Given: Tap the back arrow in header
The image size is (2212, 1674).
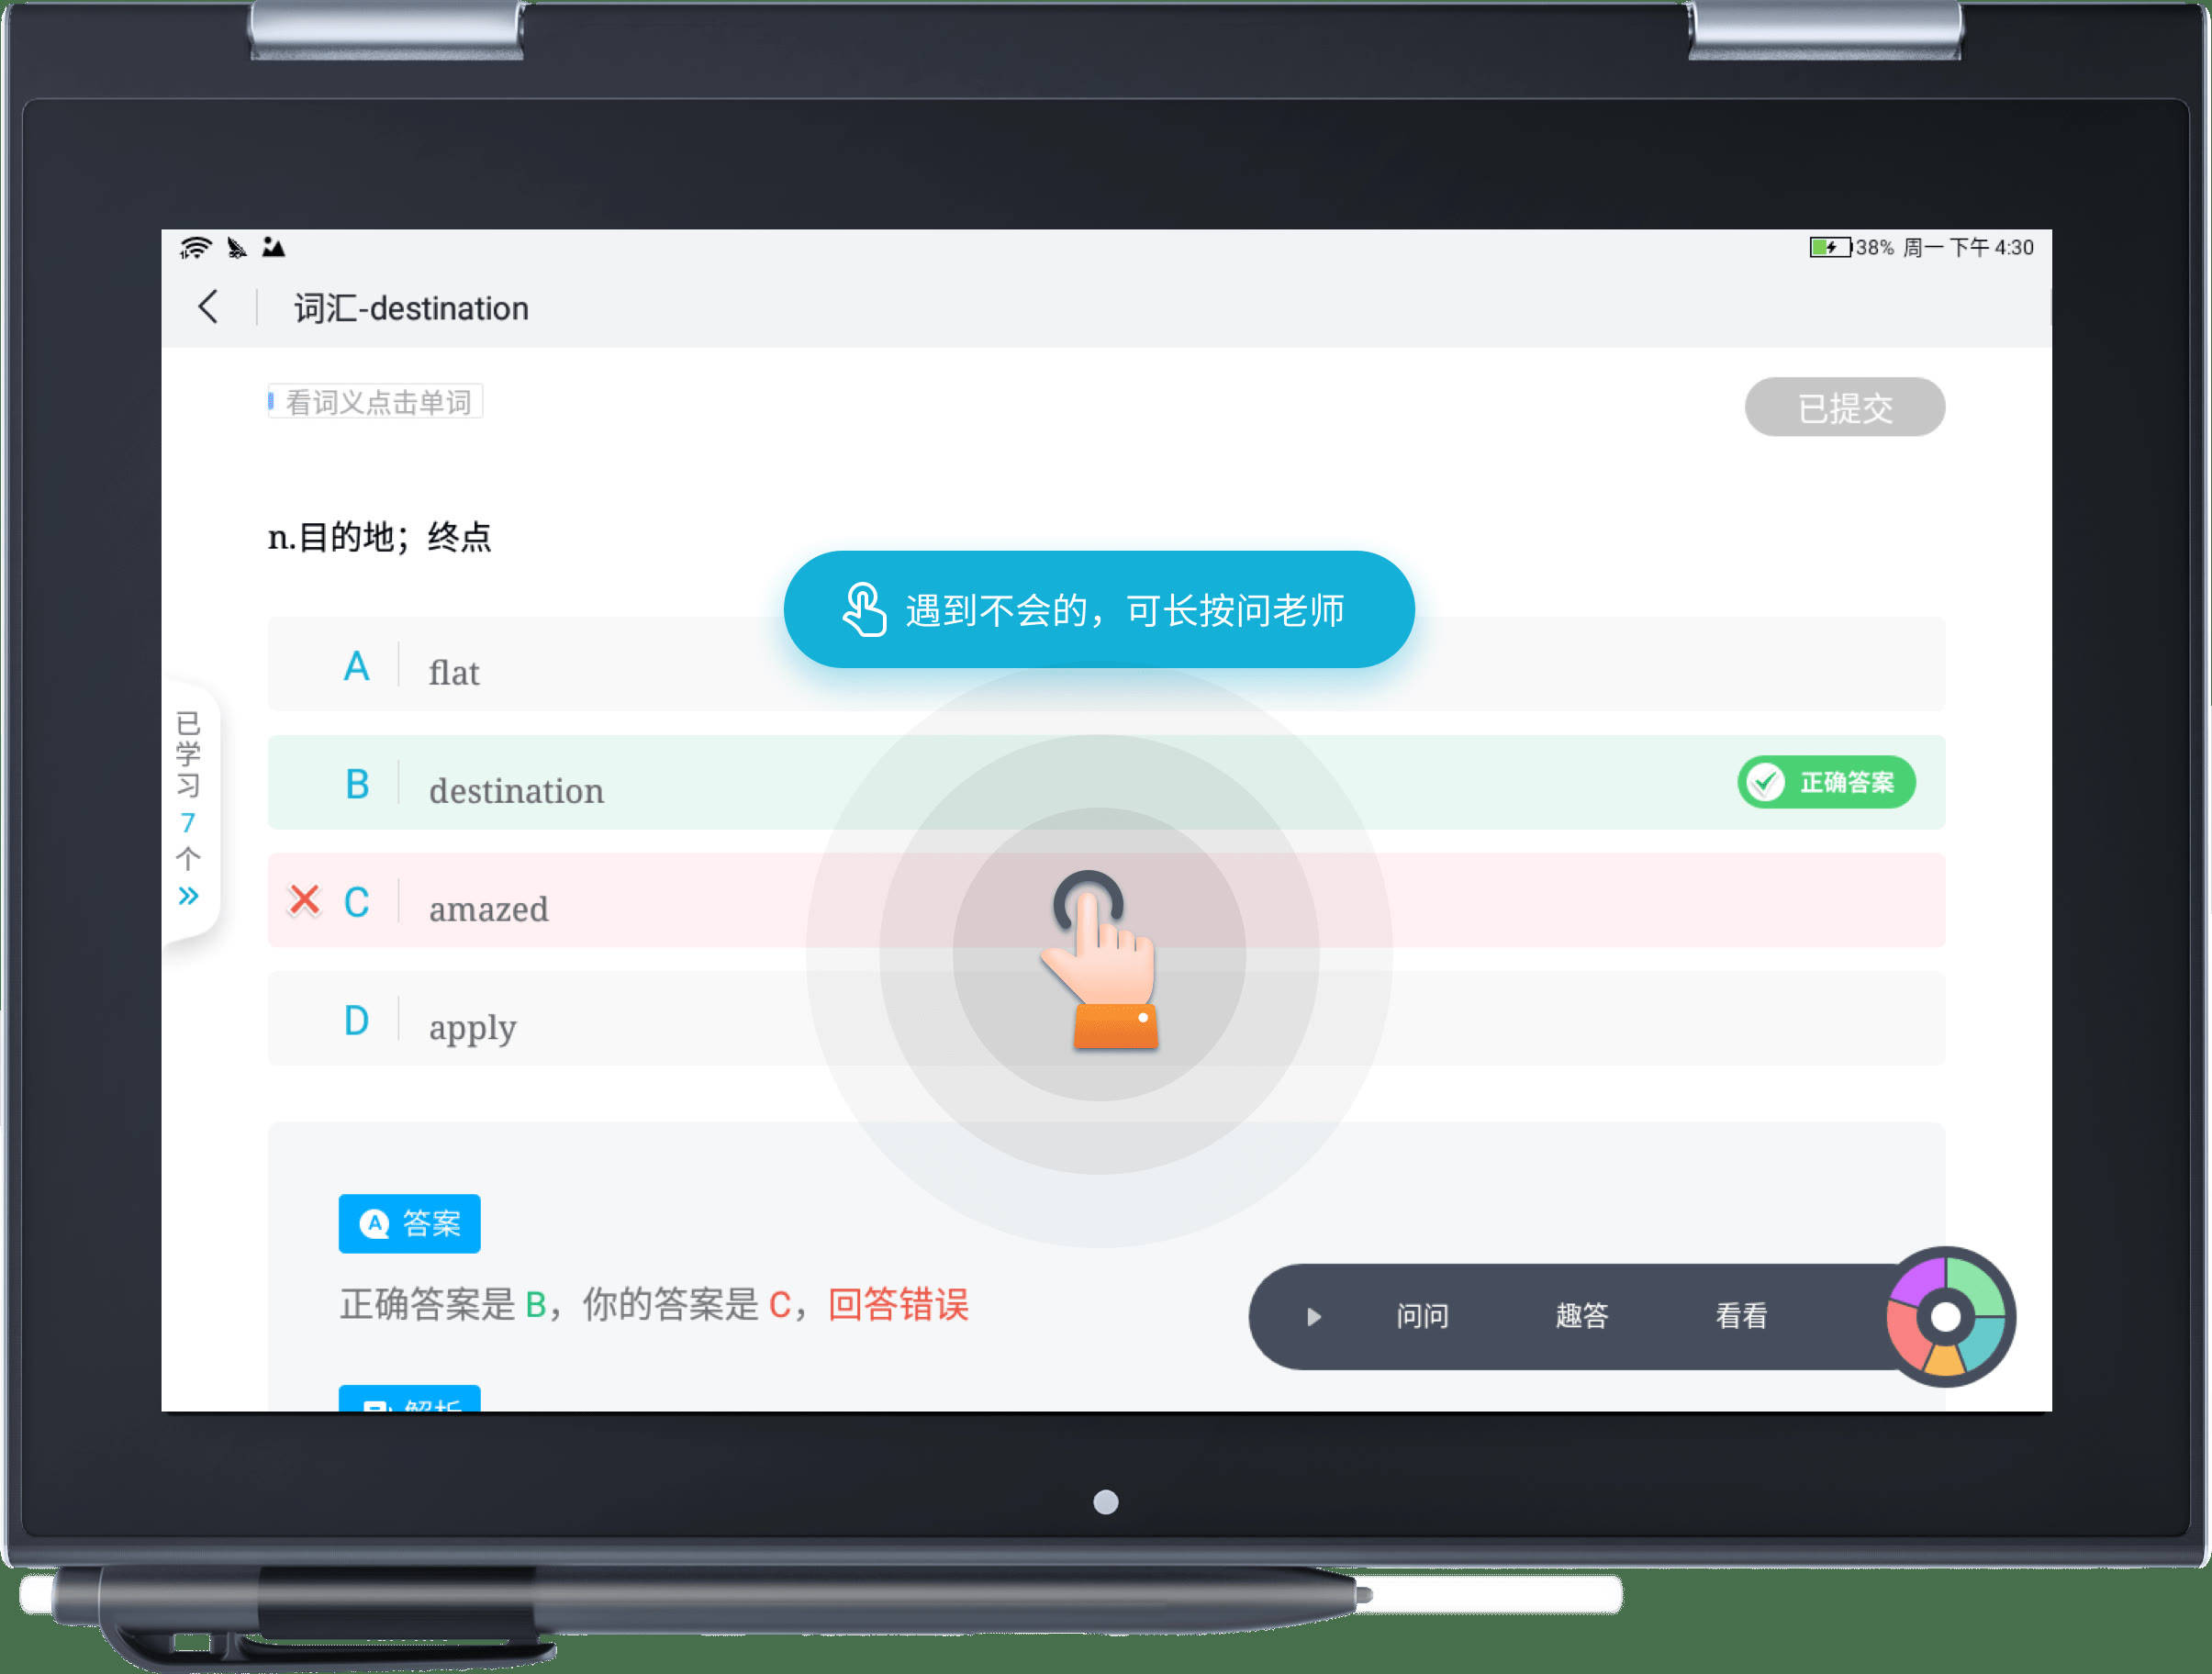Looking at the screenshot, I should [x=208, y=307].
